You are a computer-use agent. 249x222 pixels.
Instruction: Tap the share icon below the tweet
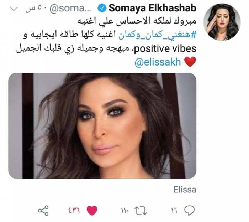[x=43, y=211]
